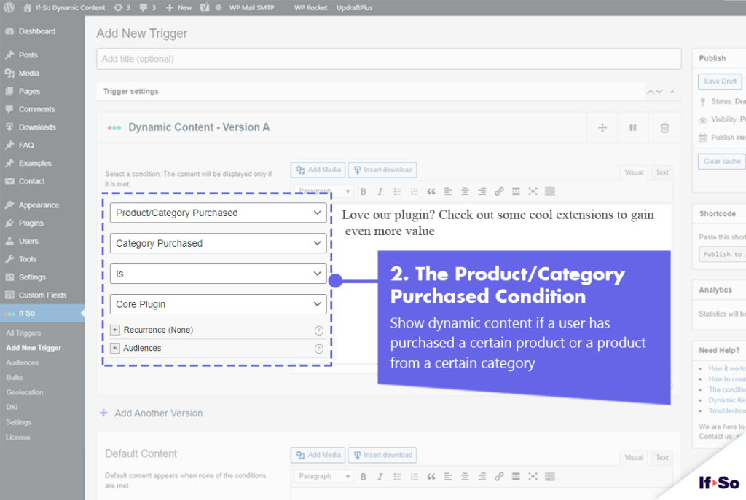The image size is (746, 500).
Task: Click the Save Draft button
Action: click(x=720, y=82)
